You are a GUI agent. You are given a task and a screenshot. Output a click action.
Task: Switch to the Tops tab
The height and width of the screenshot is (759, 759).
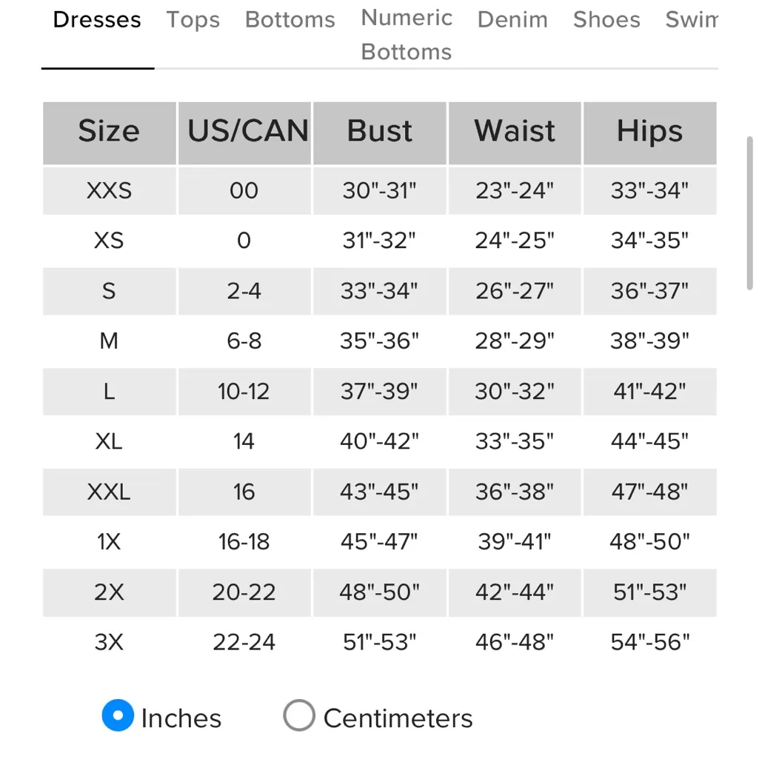click(x=193, y=20)
